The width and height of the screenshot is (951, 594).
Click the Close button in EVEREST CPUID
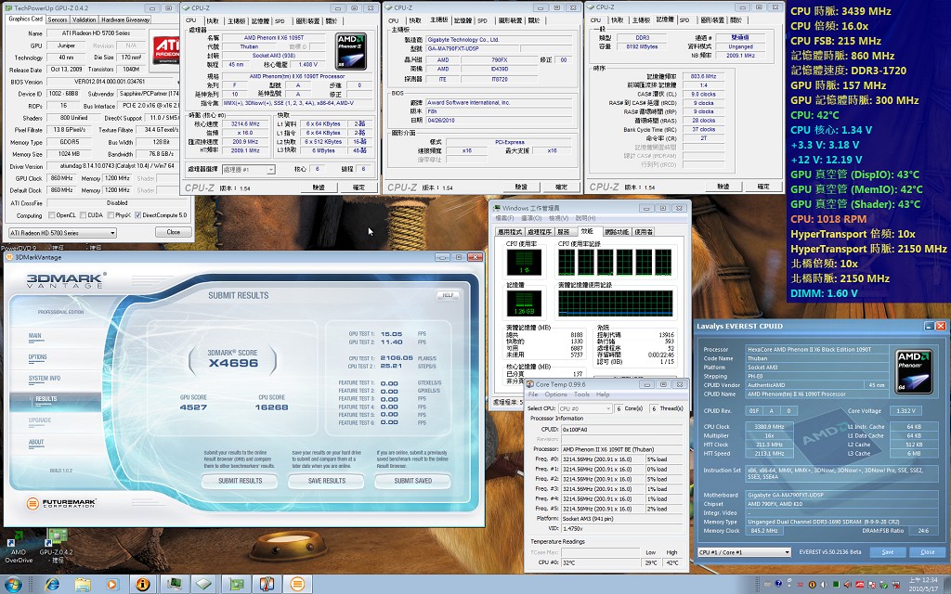pos(928,552)
